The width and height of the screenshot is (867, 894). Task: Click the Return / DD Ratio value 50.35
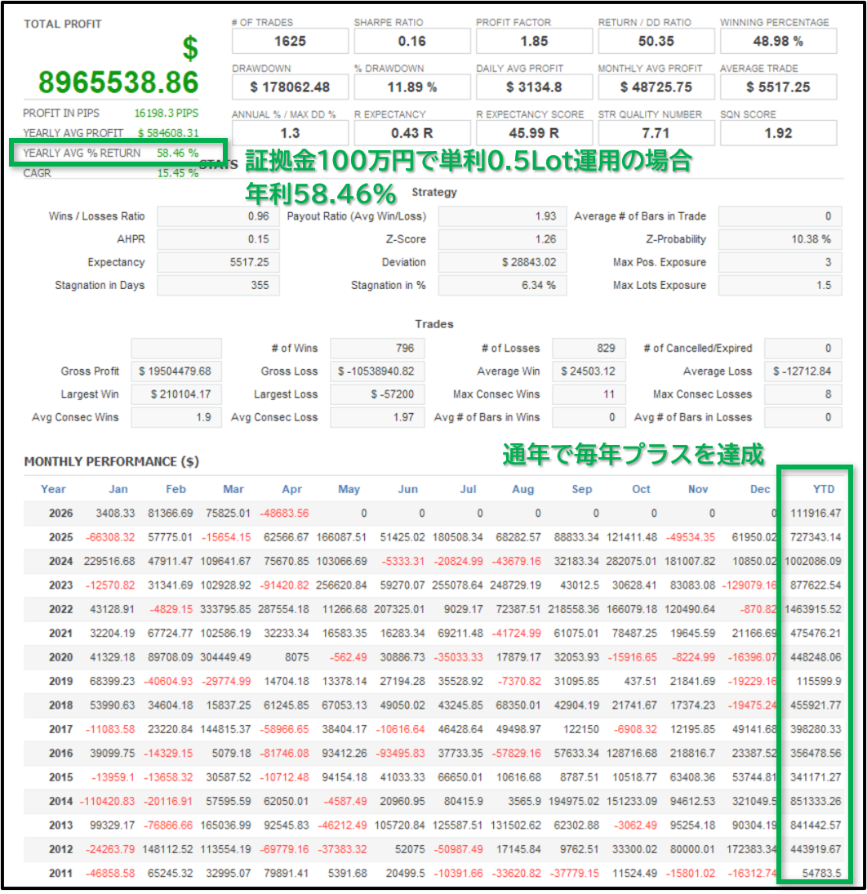[x=656, y=42]
